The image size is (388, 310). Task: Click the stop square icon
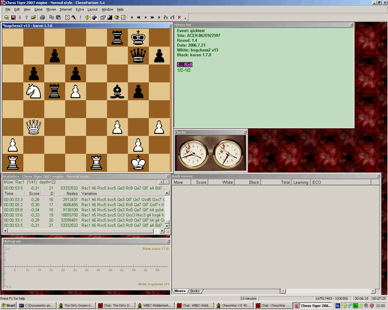point(145,18)
